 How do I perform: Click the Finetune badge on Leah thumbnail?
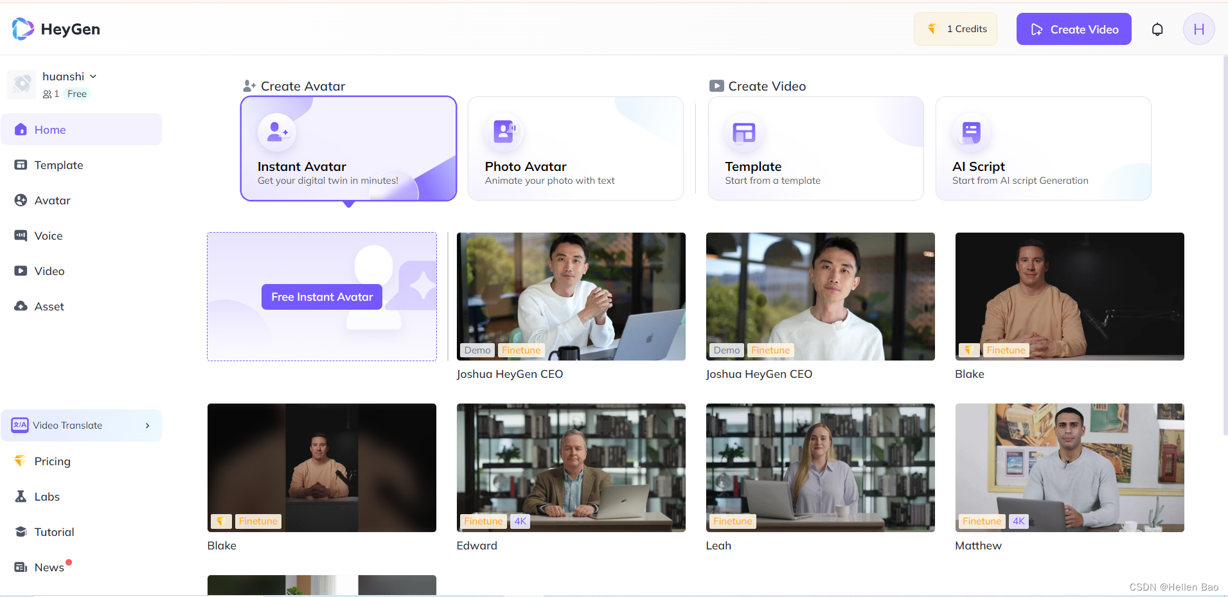click(x=733, y=521)
